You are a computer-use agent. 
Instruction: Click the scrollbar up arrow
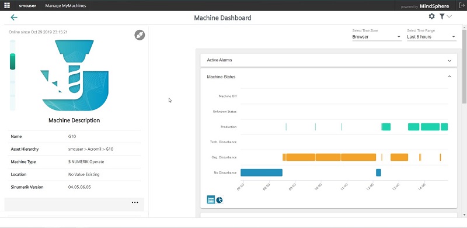464,27
